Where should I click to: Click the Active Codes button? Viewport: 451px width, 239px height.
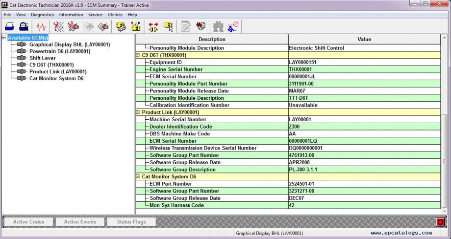[x=28, y=222]
